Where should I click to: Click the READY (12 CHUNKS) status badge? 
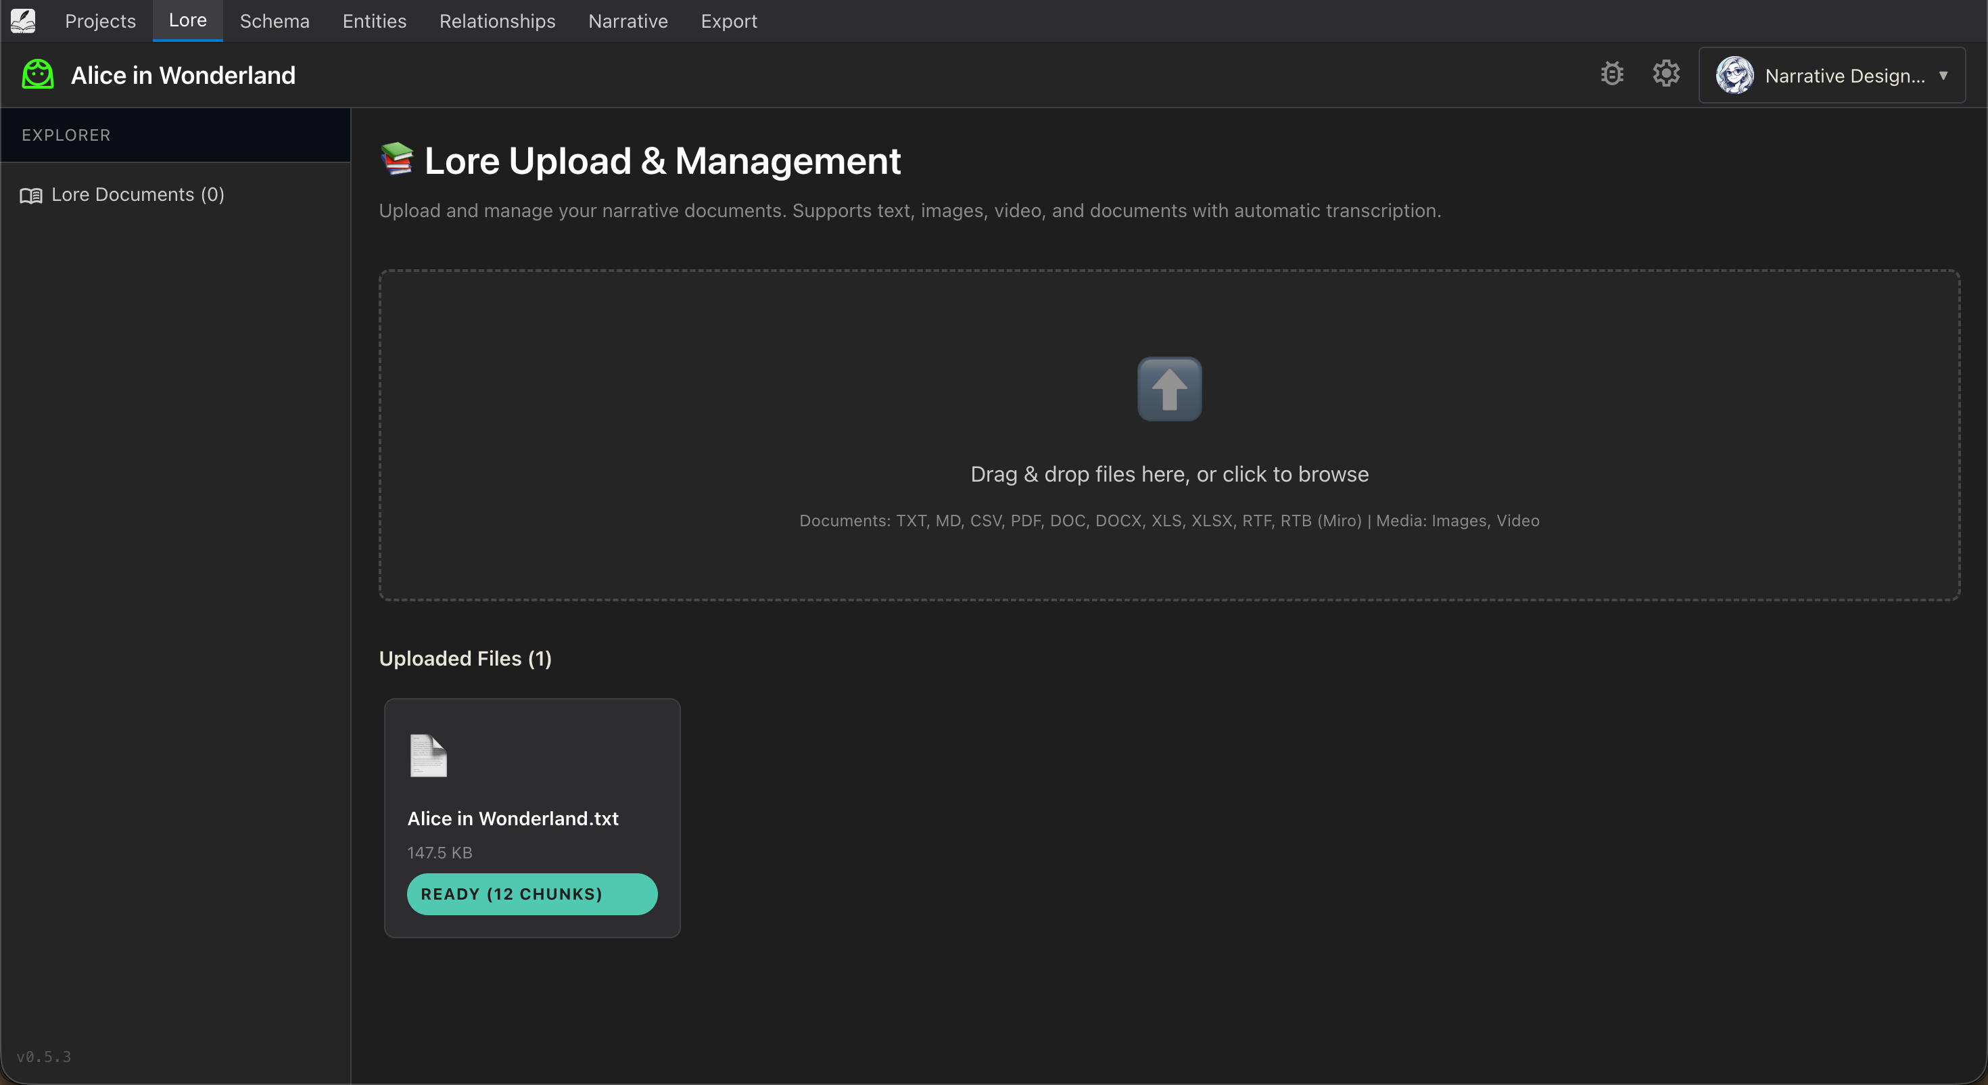coord(533,894)
